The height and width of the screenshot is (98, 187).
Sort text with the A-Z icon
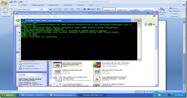[93, 9]
